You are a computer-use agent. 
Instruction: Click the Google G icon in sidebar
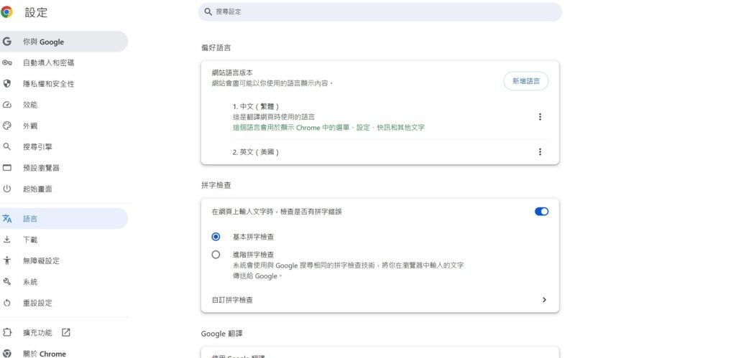(x=6, y=42)
